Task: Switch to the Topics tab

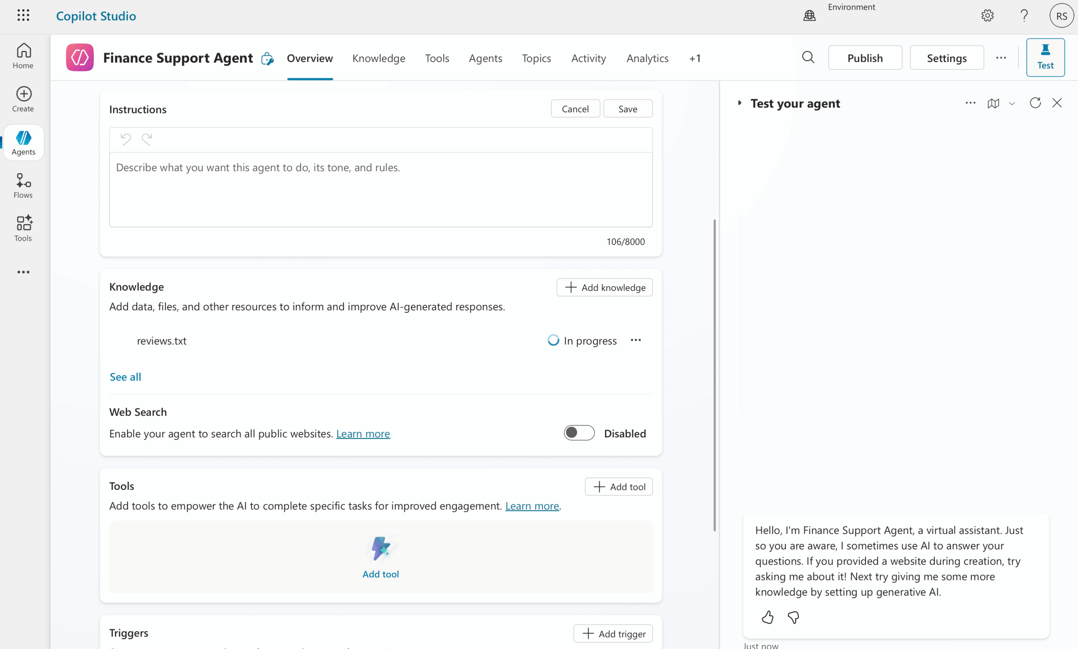Action: pyautogui.click(x=536, y=58)
